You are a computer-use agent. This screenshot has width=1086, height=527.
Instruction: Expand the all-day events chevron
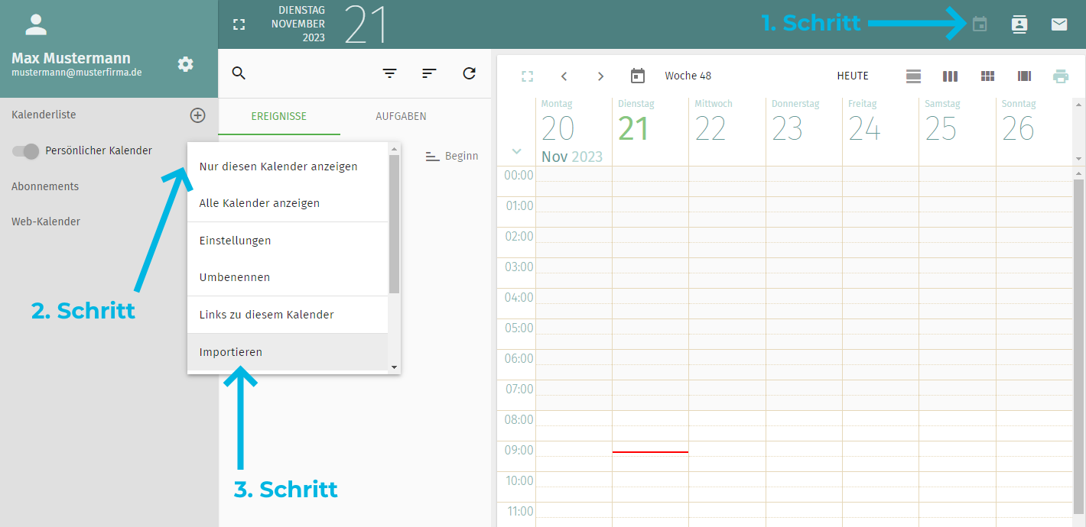click(516, 151)
